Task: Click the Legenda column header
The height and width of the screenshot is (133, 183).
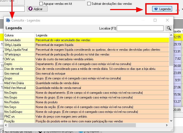Action: tap(102, 35)
